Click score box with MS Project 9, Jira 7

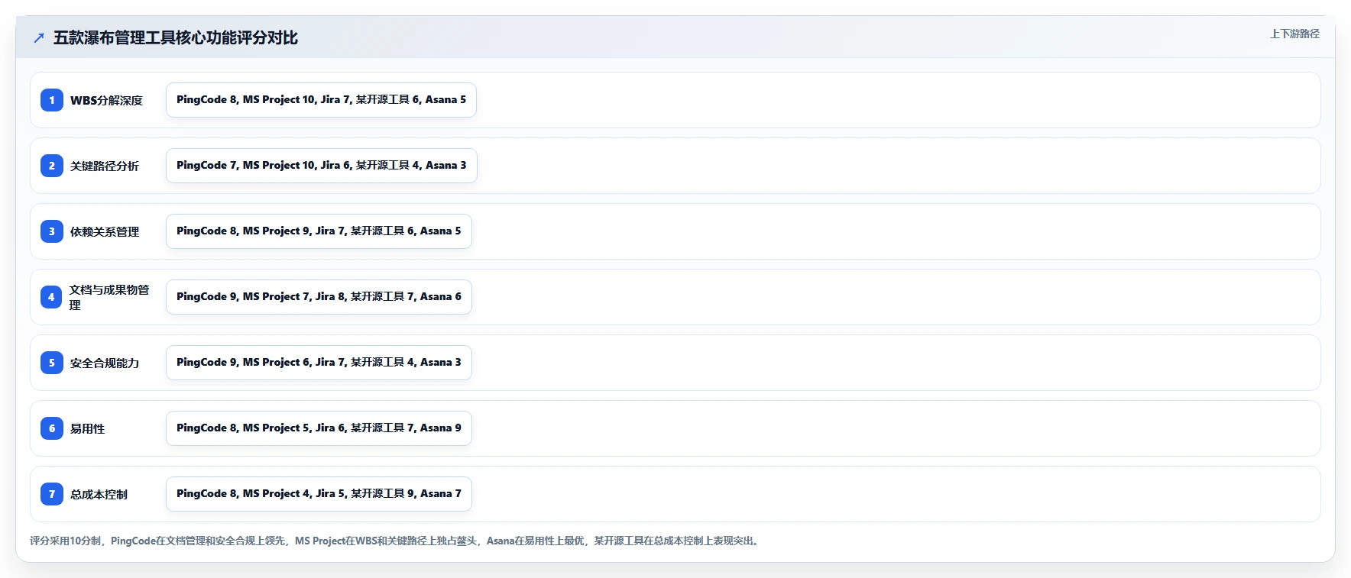319,231
